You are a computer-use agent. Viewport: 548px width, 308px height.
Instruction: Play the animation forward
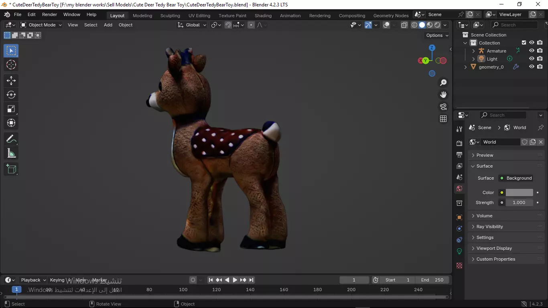click(x=235, y=280)
